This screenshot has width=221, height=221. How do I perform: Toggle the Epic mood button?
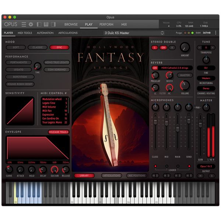tap(59, 48)
